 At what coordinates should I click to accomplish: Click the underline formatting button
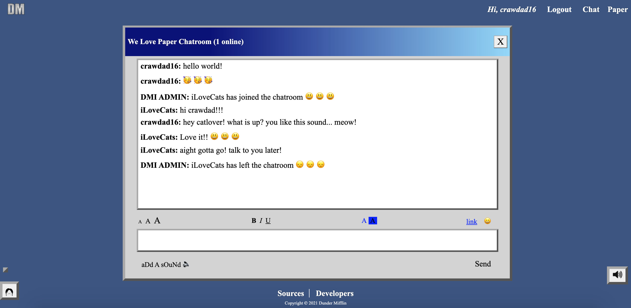268,220
